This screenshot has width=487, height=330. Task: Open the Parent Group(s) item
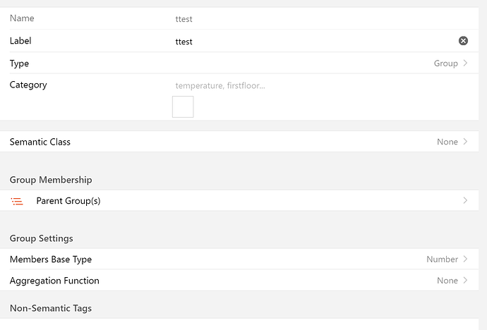coord(68,201)
